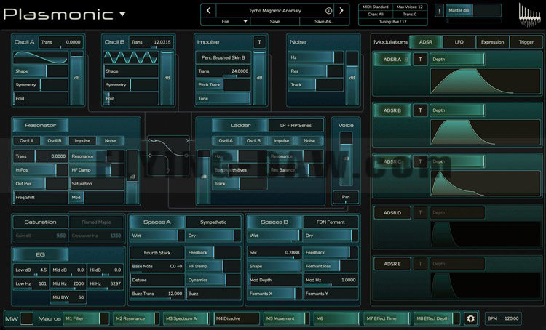Open the FDN Formant mode selector

coord(331,222)
